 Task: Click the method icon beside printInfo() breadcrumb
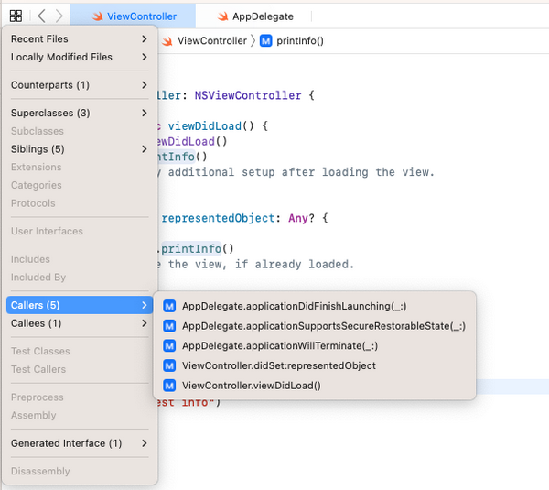[266, 41]
